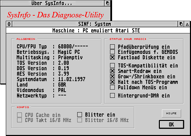Disable Smart-Redraw ein checkbox
Viewport: 191px width, 136px height.
112,71
